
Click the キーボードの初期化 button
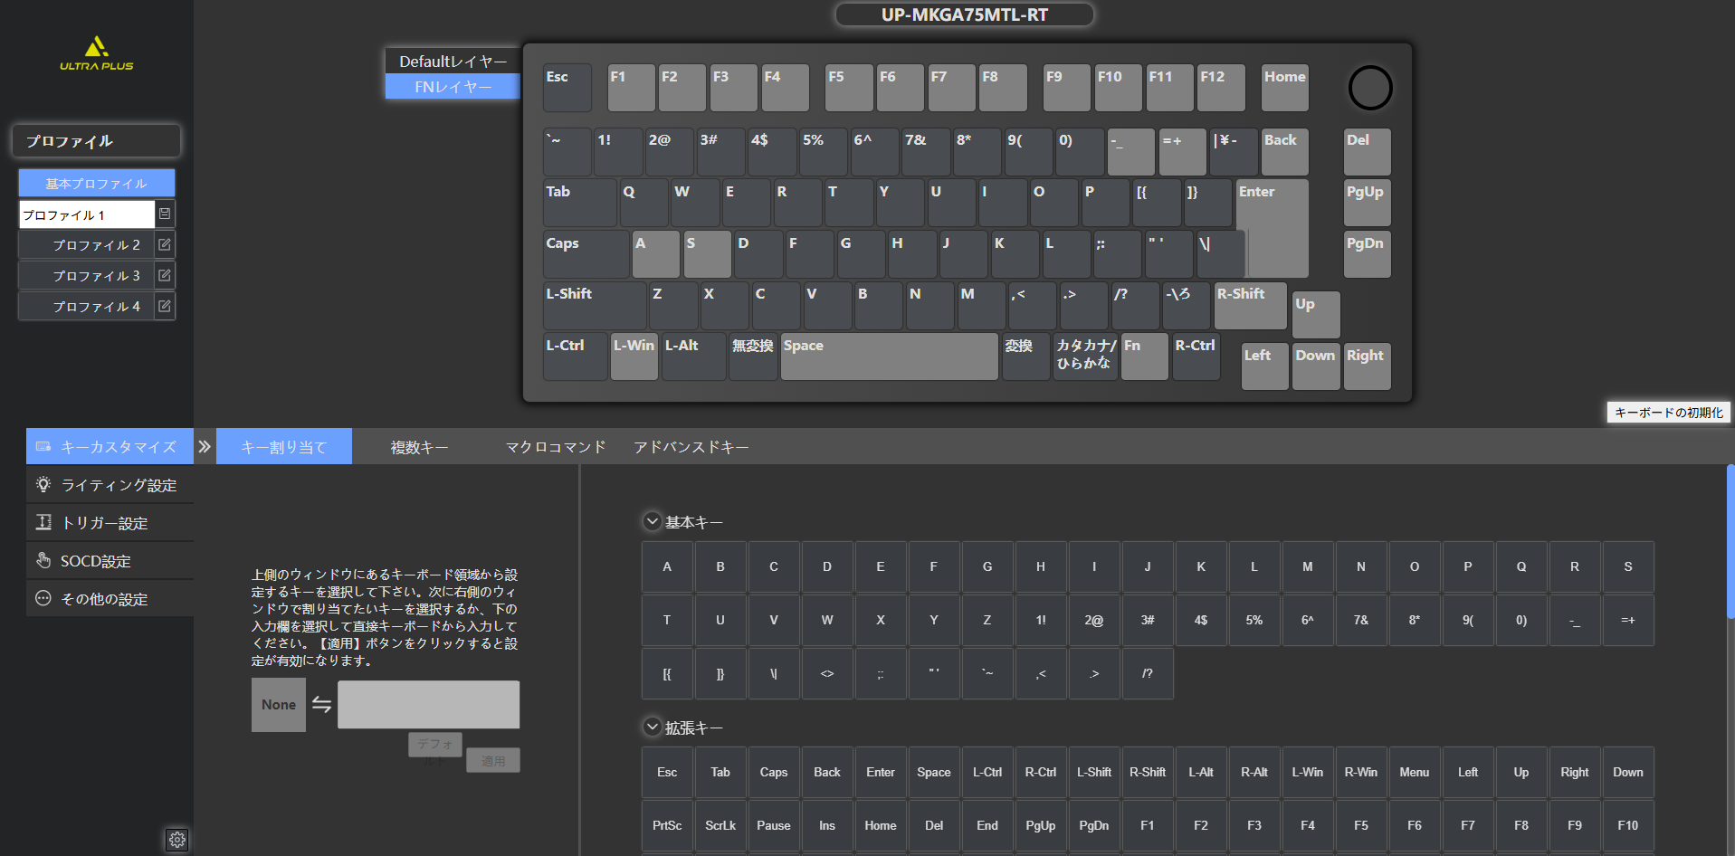pos(1668,413)
